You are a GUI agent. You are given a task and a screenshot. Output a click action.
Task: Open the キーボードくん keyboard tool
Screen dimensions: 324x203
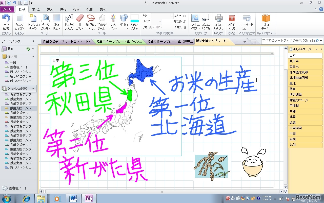247,18
